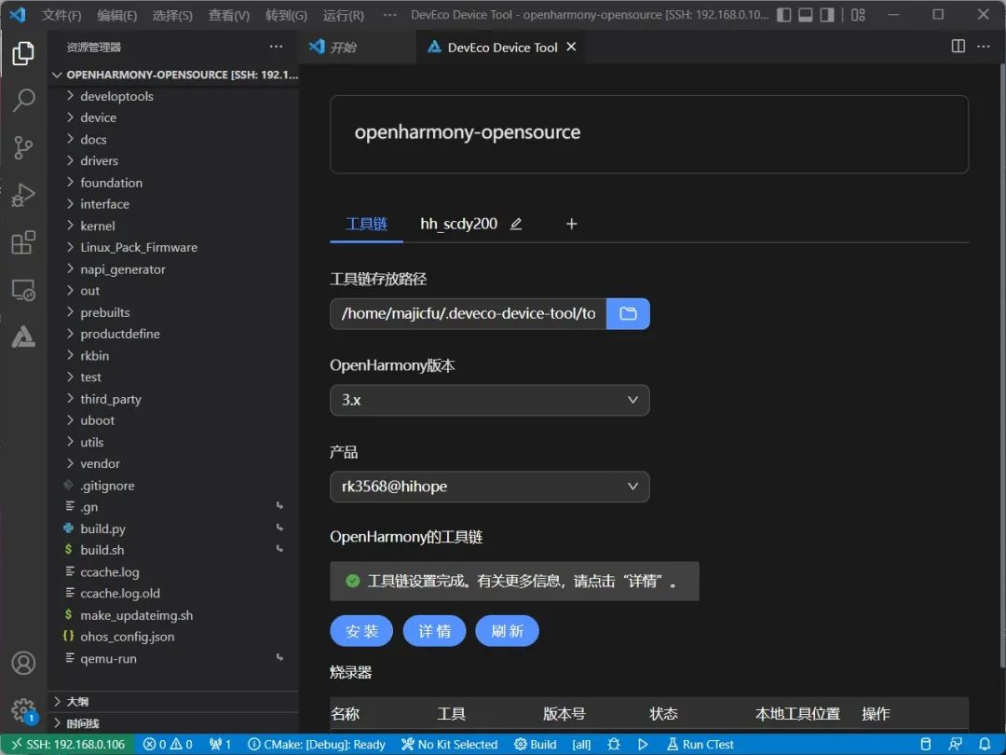Click the debug bug icon in status bar
The width and height of the screenshot is (1006, 755).
click(x=614, y=744)
